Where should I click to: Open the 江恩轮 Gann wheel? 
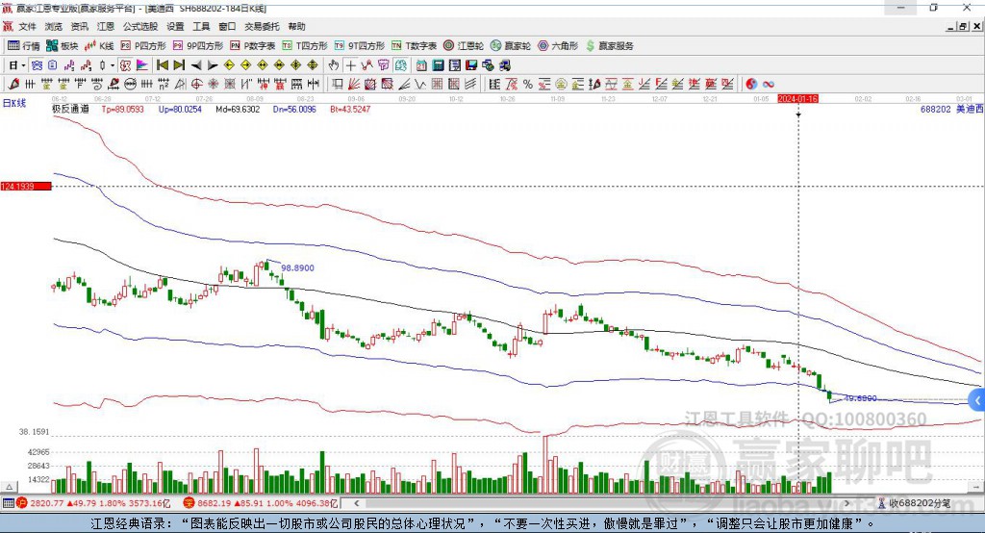[464, 46]
